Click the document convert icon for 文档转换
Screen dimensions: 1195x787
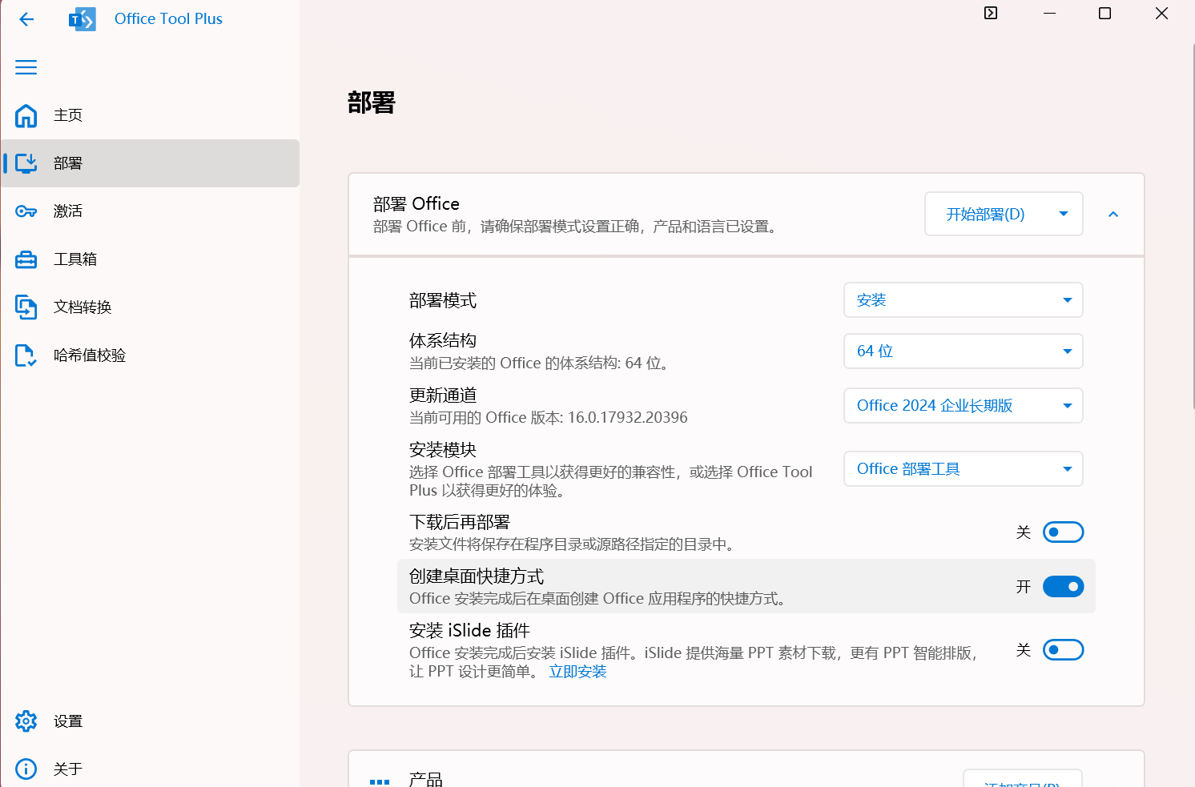pos(26,307)
